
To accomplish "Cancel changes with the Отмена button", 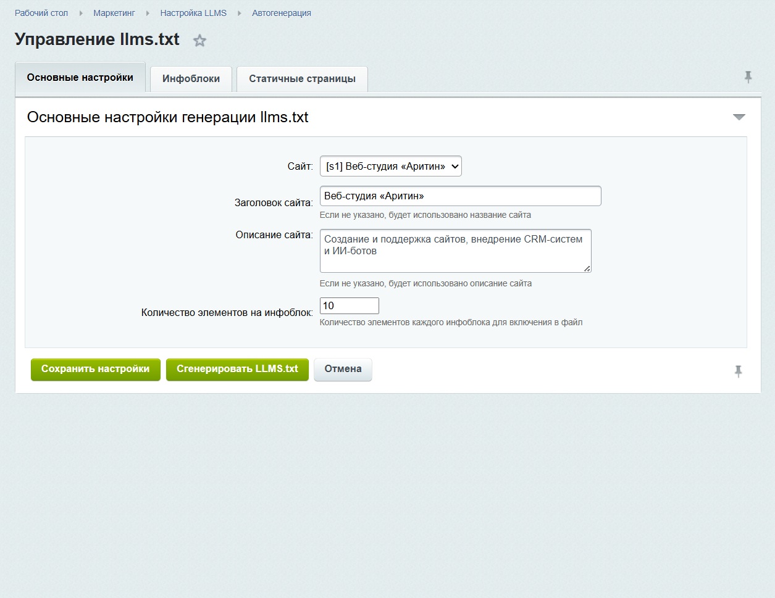I will pyautogui.click(x=343, y=368).
